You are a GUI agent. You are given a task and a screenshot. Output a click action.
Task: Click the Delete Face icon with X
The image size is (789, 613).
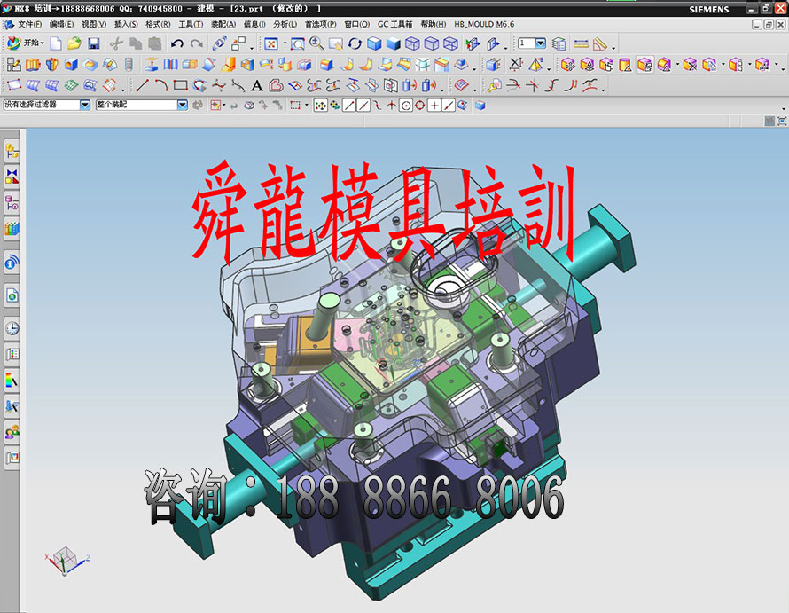(x=690, y=65)
